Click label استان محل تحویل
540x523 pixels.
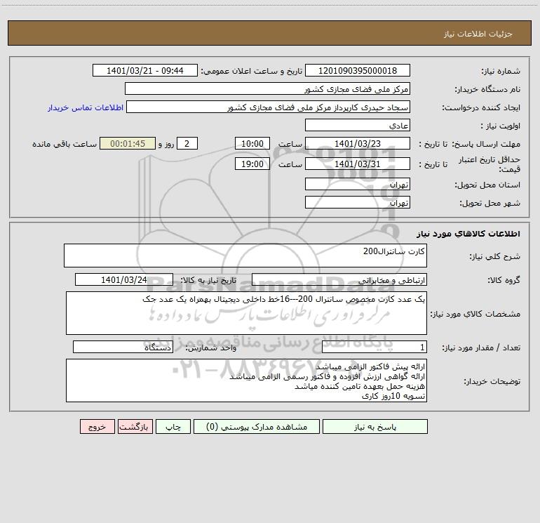[x=487, y=185]
